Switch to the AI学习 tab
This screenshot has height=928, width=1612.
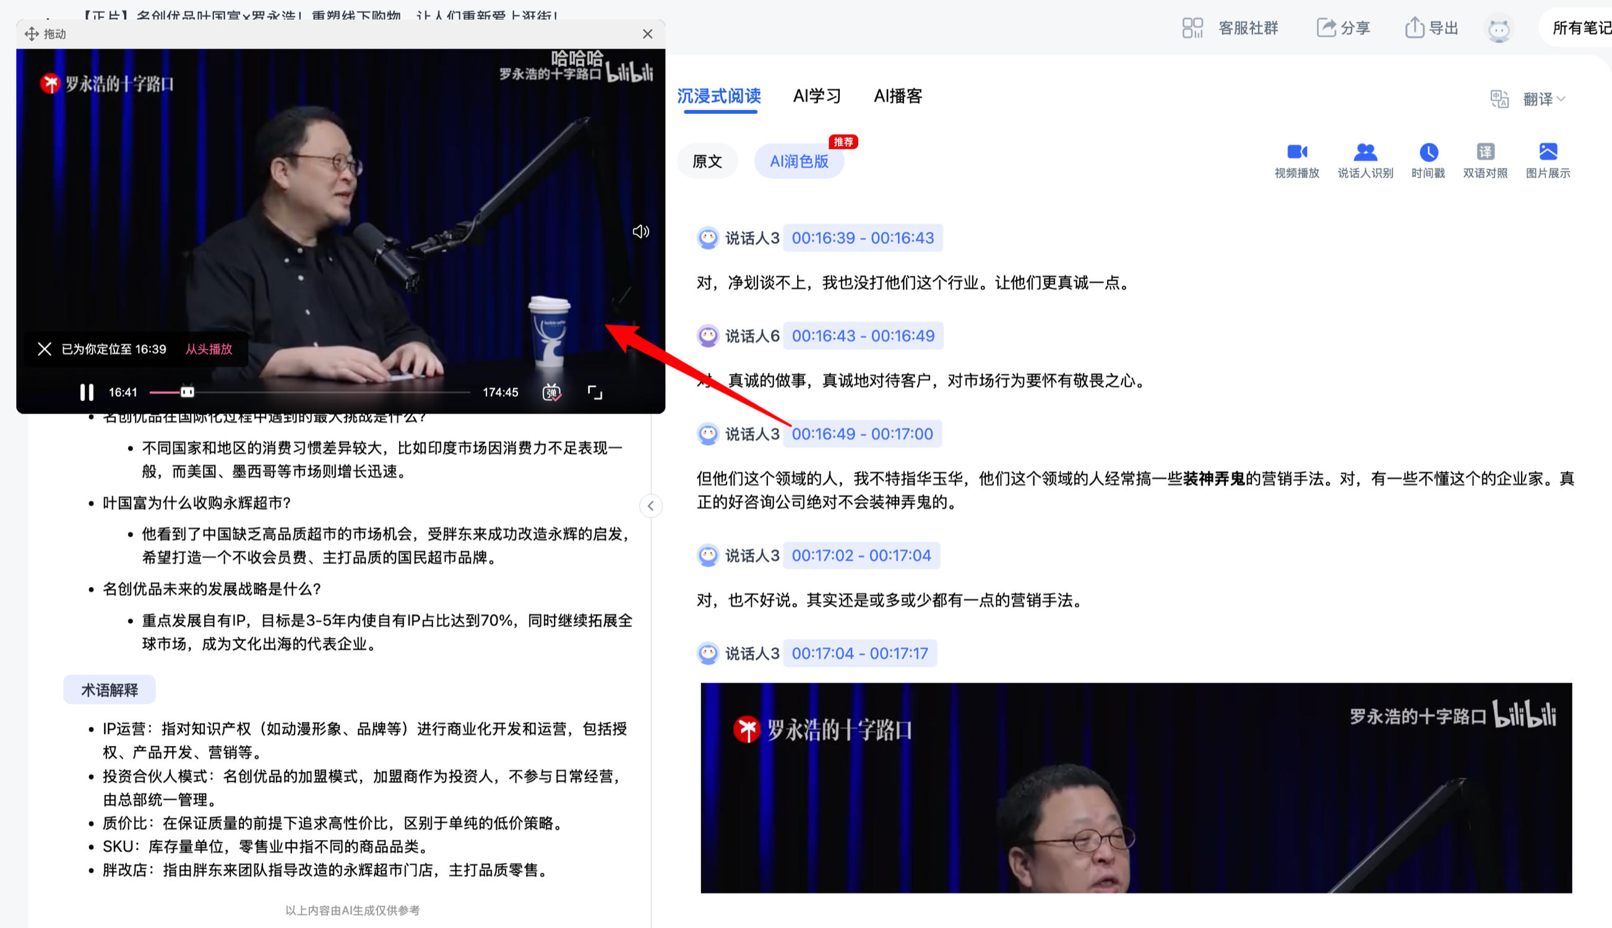tap(817, 96)
